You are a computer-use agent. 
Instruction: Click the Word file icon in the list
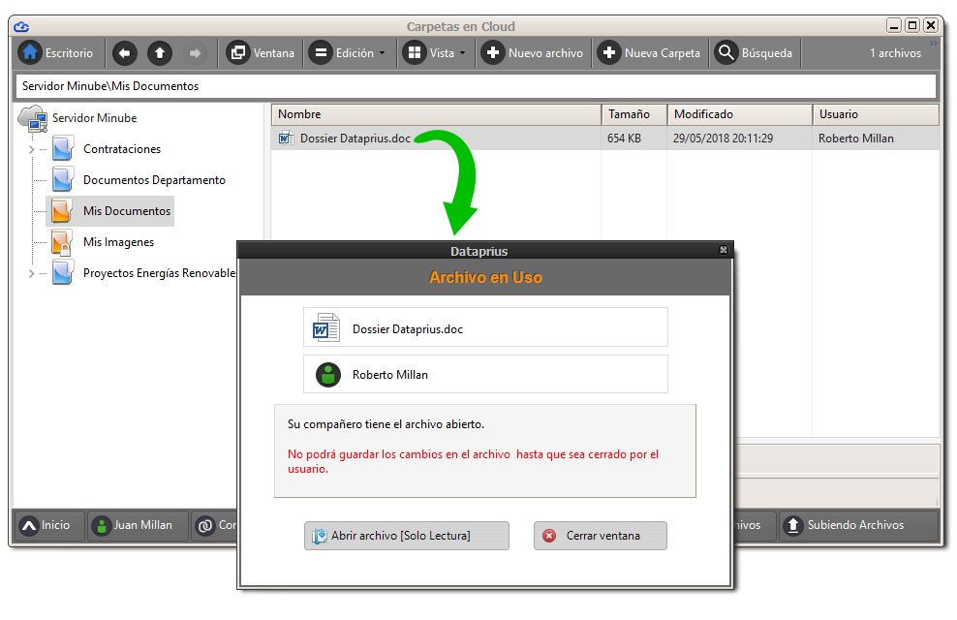(285, 139)
